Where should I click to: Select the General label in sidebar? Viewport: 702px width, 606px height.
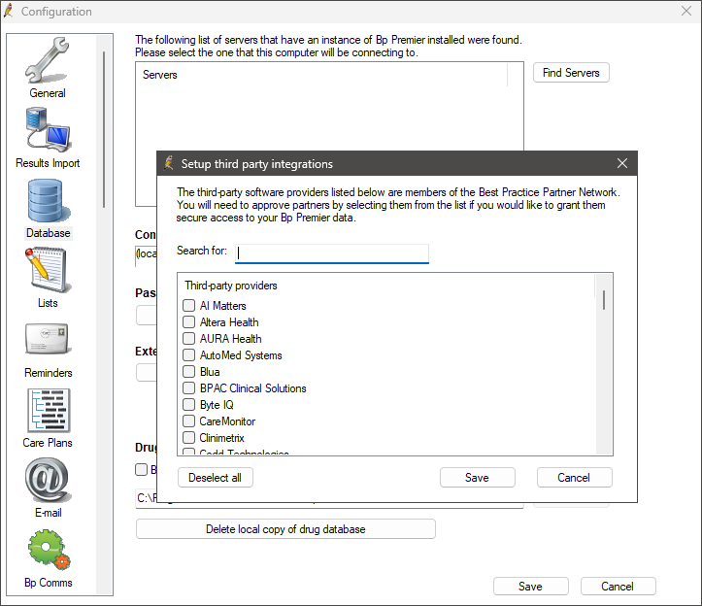click(x=48, y=93)
